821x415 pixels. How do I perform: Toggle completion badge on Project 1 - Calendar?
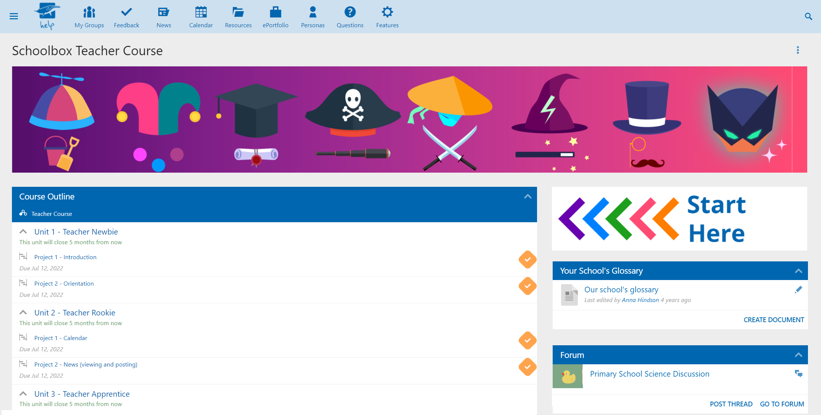(527, 340)
